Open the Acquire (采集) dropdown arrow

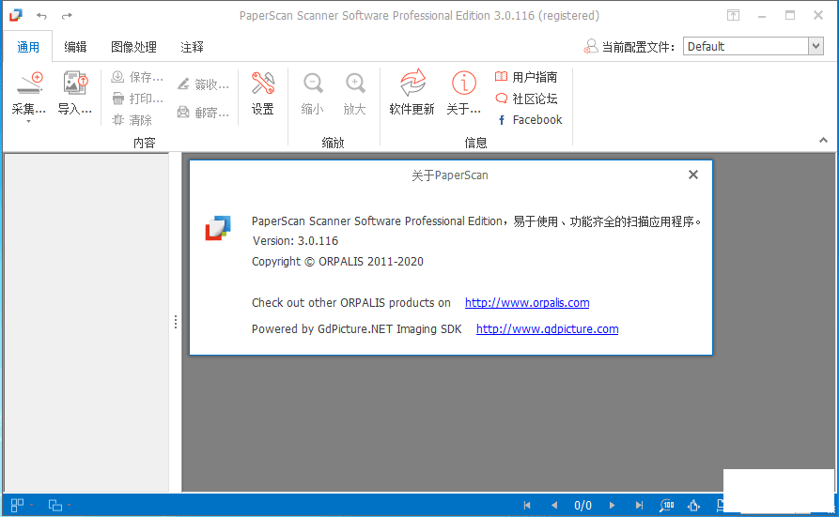point(29,122)
